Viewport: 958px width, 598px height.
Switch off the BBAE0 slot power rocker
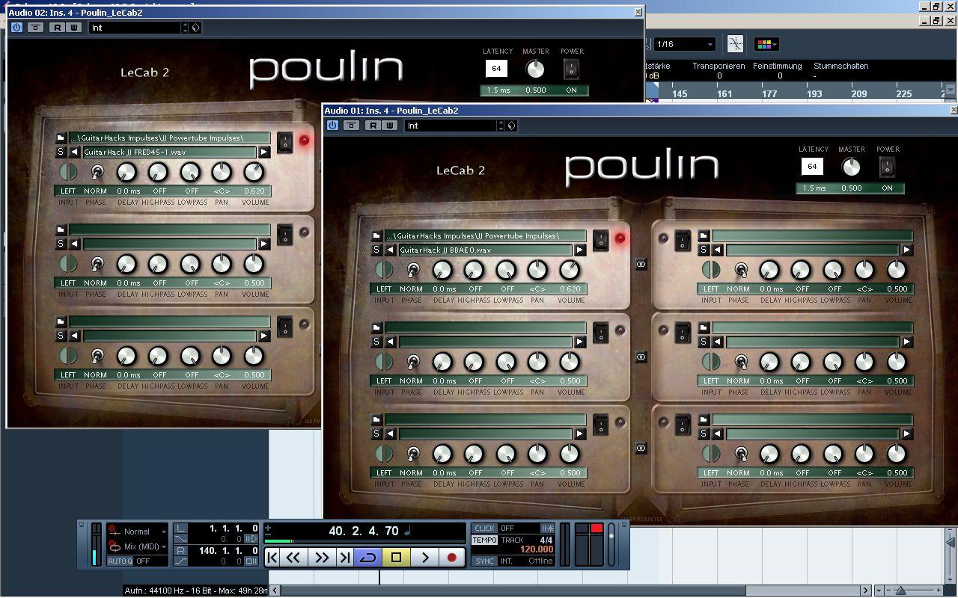click(x=601, y=240)
